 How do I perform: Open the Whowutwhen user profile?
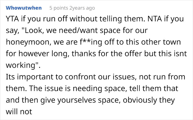point(23,8)
